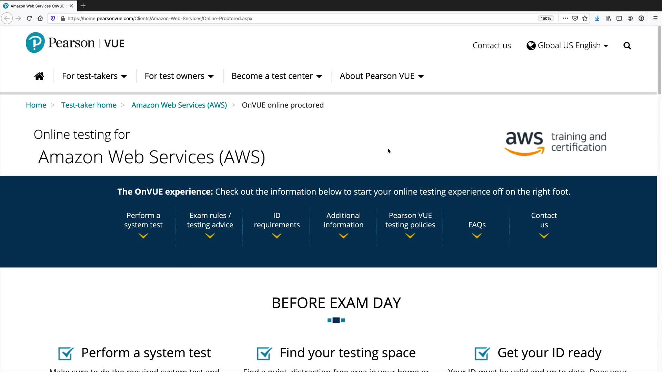
Task: Jump to the ID requirements section
Action: 277,225
